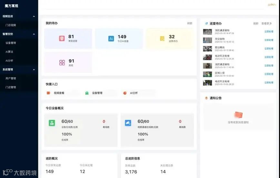Click the 视频通道在线数/总数 60/60 value
The width and height of the screenshot is (280, 178).
coord(143,121)
